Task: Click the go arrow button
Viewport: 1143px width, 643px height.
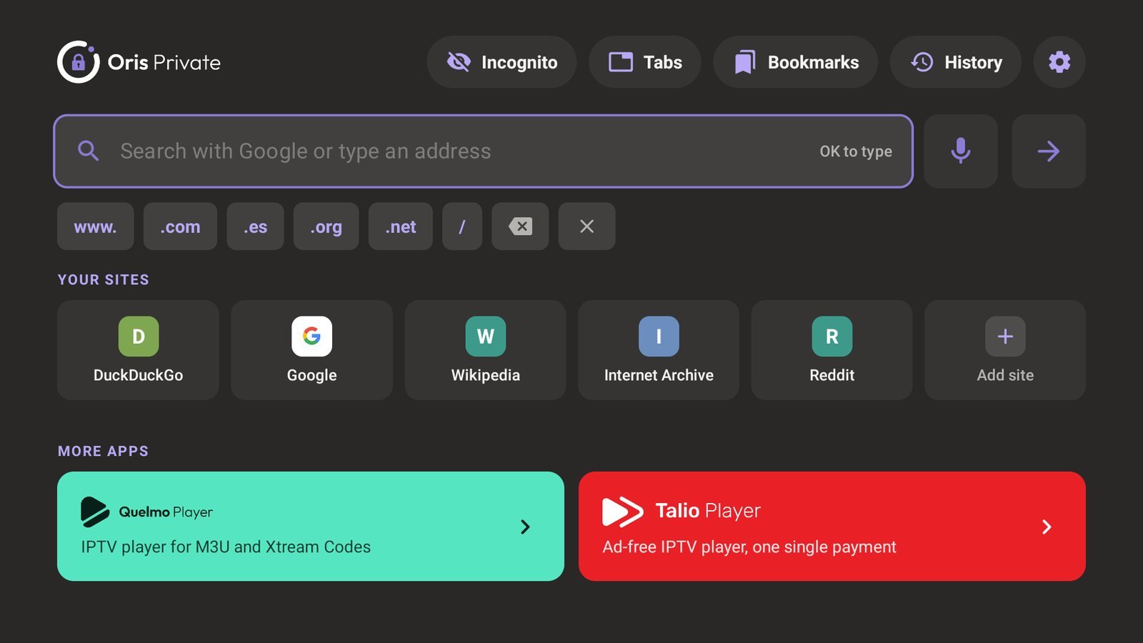Action: (1049, 151)
